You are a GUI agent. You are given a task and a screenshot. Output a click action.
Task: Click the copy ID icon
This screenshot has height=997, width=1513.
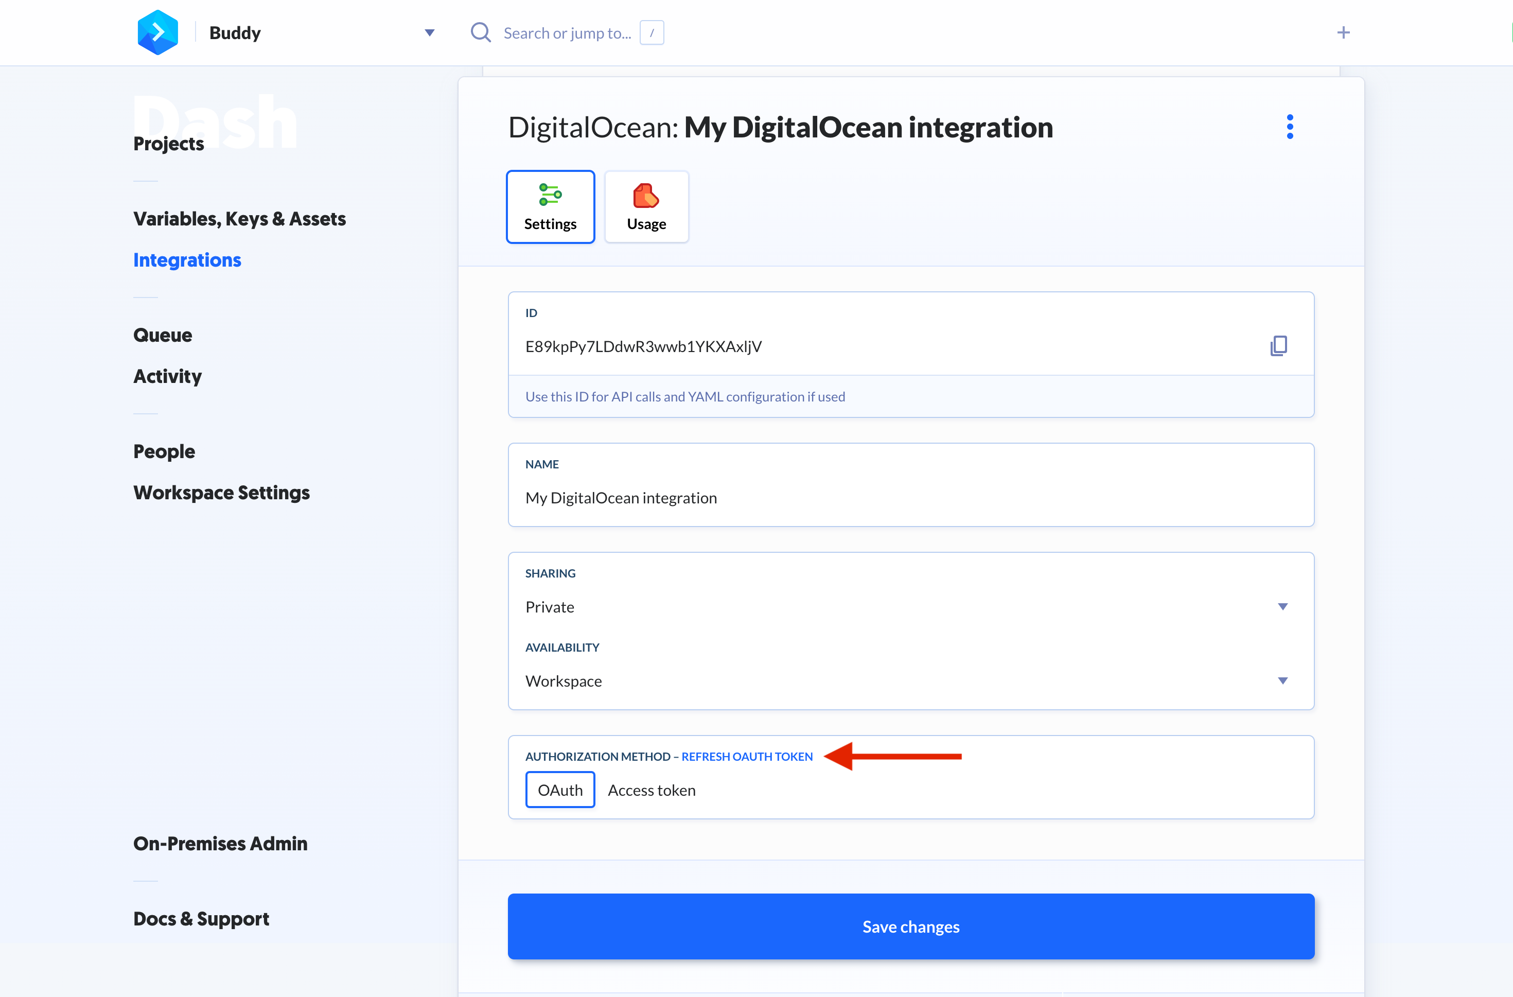(x=1278, y=344)
